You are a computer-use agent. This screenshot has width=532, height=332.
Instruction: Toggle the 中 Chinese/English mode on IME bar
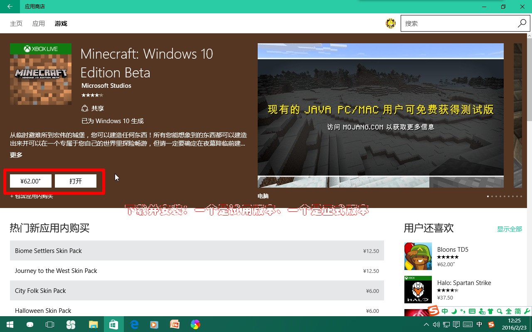(445, 311)
